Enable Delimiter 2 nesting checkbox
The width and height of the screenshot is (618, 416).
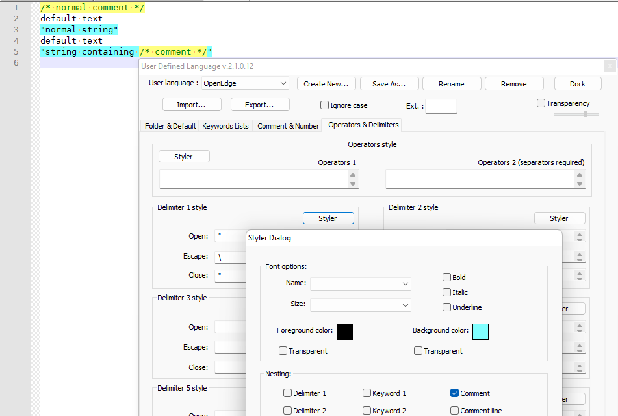[287, 411]
